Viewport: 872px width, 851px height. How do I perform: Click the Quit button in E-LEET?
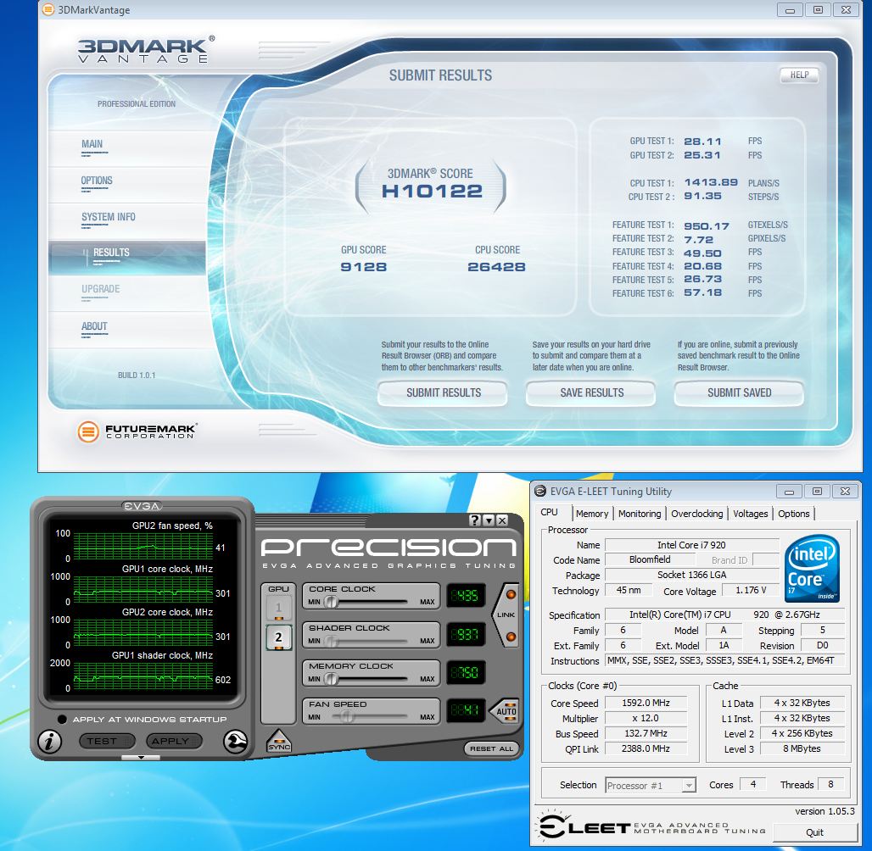[x=814, y=832]
